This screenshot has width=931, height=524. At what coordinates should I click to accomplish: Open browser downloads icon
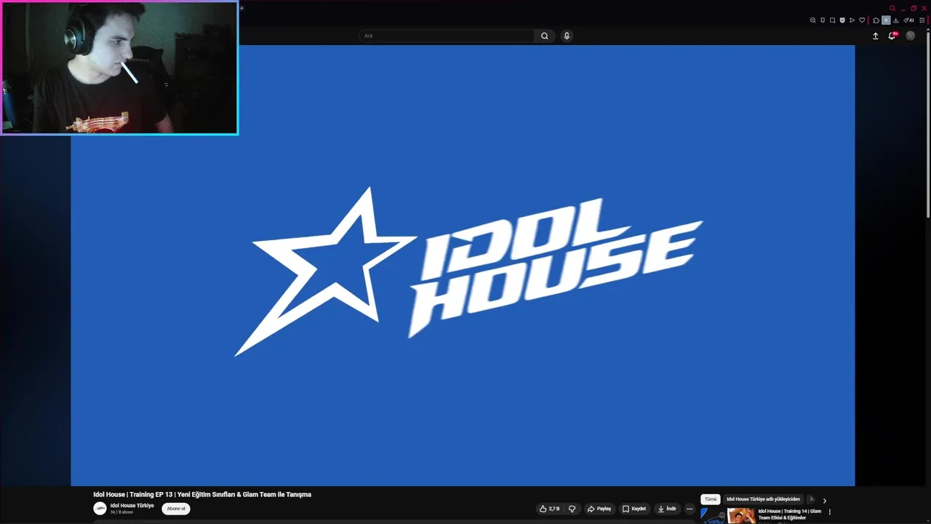[896, 20]
